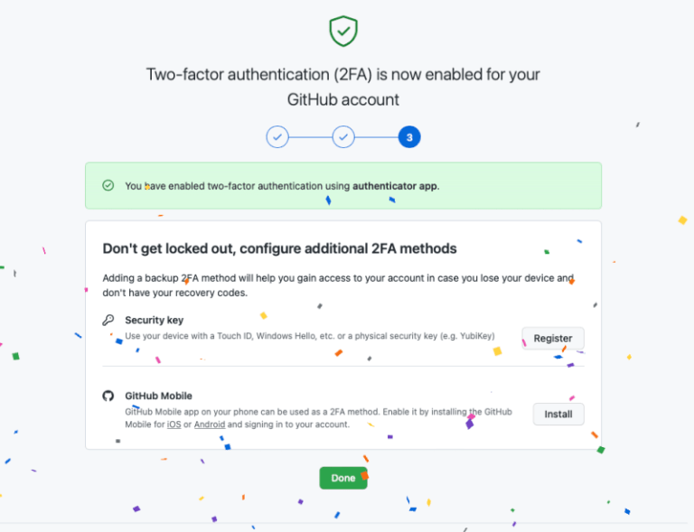This screenshot has height=532, width=694.
Task: Click the Security key icon
Action: point(108,320)
